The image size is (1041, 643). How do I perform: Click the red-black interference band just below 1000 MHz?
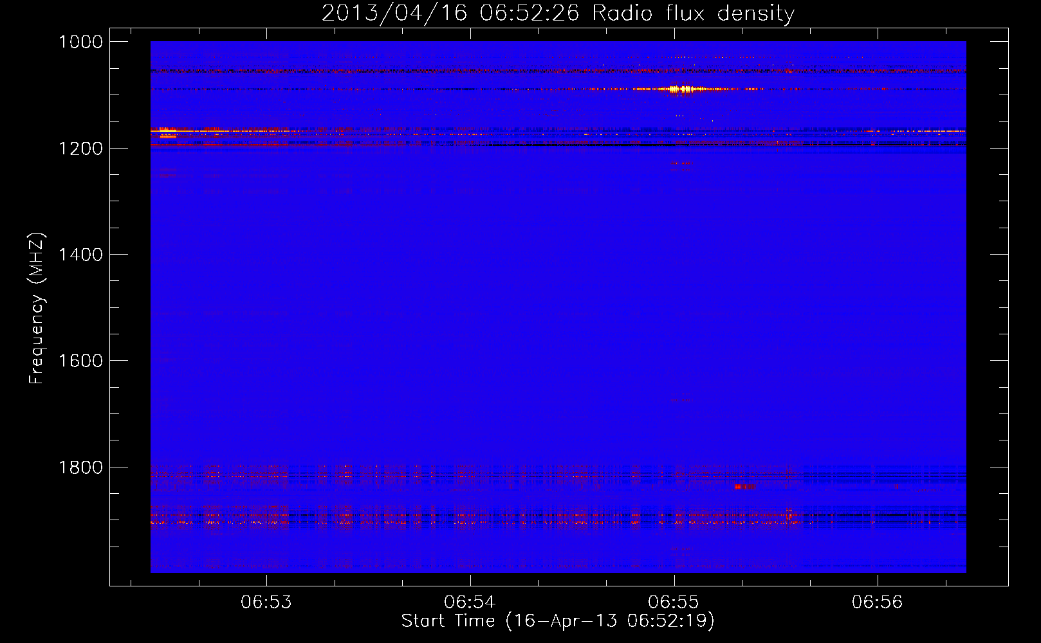point(450,71)
